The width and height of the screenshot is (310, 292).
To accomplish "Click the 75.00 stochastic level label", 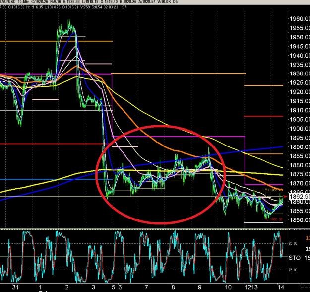I will click(x=293, y=270).
